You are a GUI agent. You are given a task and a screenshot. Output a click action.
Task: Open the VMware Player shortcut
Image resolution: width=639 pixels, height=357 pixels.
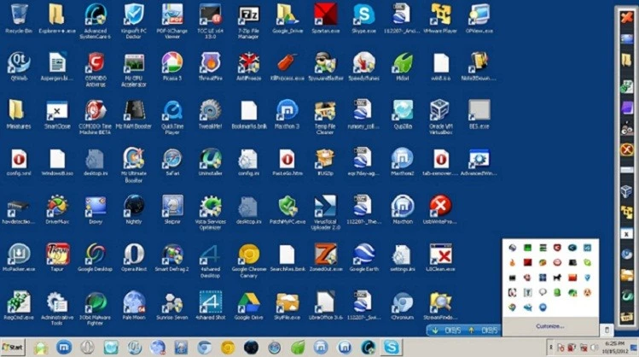pyautogui.click(x=440, y=18)
